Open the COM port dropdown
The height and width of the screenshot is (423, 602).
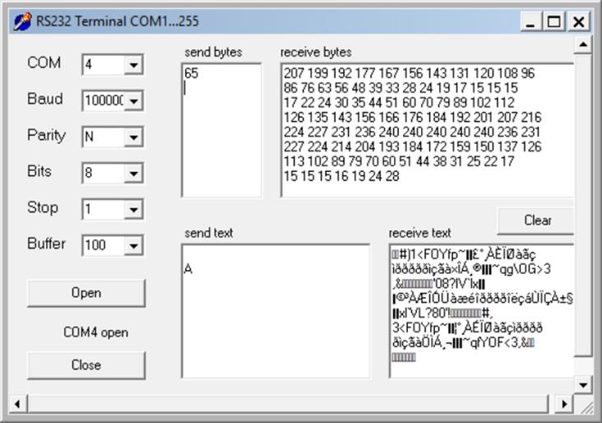[133, 65]
